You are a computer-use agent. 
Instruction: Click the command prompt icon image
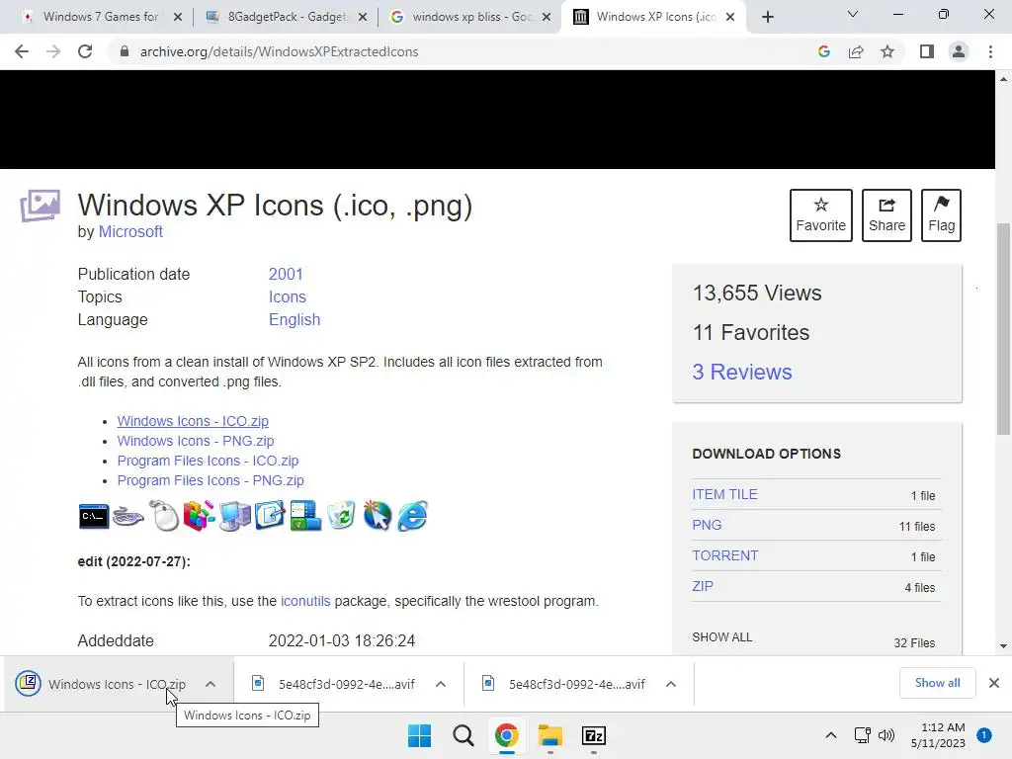(x=94, y=516)
